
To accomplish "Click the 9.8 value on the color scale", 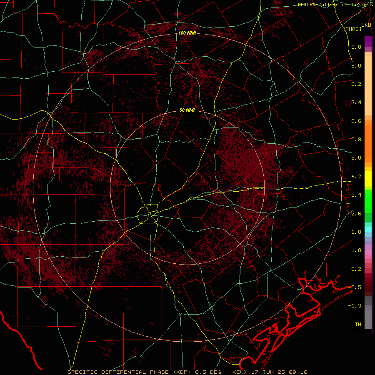I will point(356,47).
